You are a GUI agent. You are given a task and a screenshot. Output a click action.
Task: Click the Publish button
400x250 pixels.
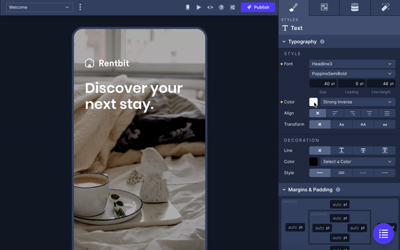(258, 7)
